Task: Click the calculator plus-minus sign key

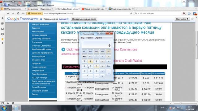Action: 102,56
